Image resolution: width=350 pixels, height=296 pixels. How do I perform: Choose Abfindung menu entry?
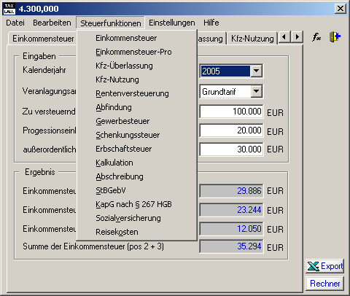click(x=136, y=107)
